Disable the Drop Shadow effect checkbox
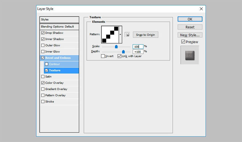 (43, 33)
